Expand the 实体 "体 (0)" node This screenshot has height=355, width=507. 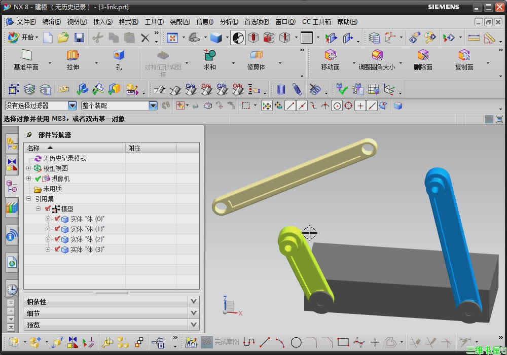[x=48, y=219]
